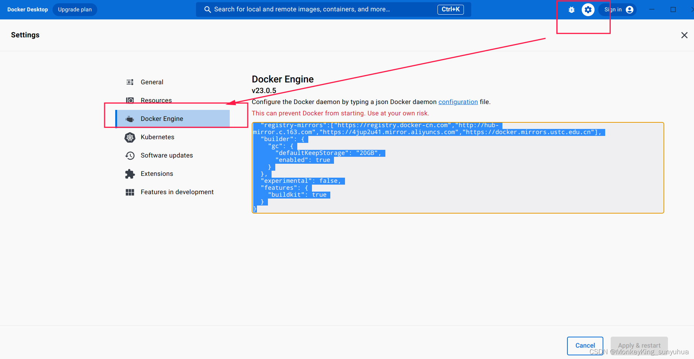Close the Settings panel with X

click(684, 35)
